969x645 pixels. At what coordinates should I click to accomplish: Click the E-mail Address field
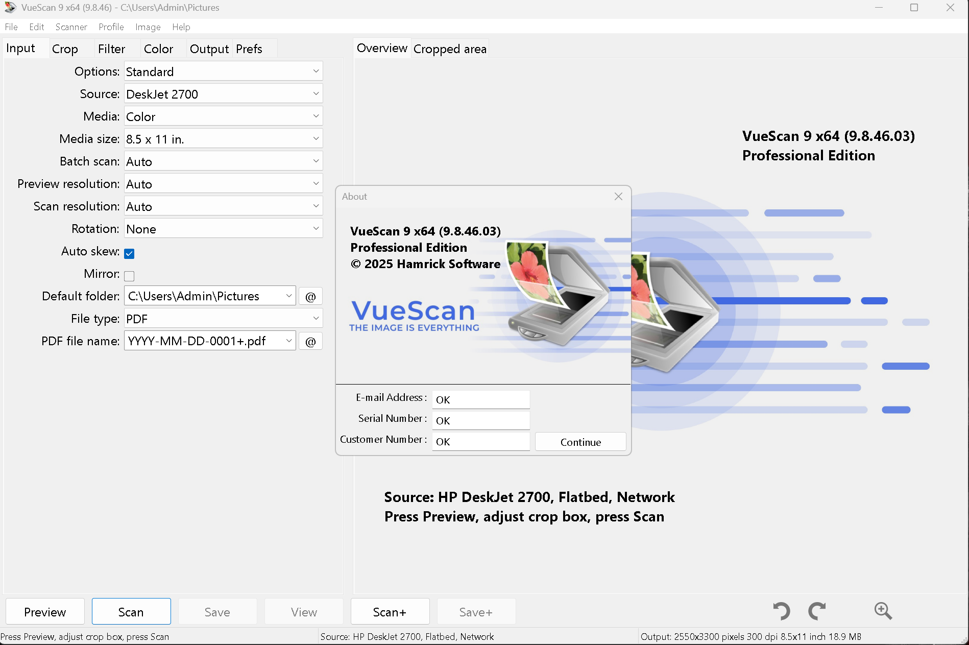tap(481, 400)
